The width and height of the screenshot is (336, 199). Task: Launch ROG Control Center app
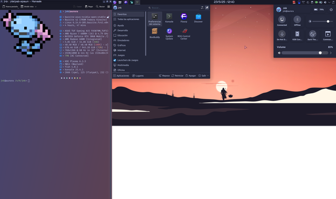tap(184, 33)
